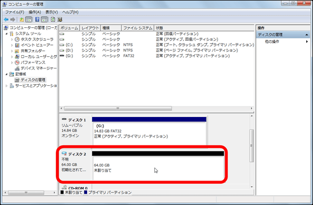Click the ディスク 2 disk icon
Viewport: 313px width, 205px height.
point(64,154)
